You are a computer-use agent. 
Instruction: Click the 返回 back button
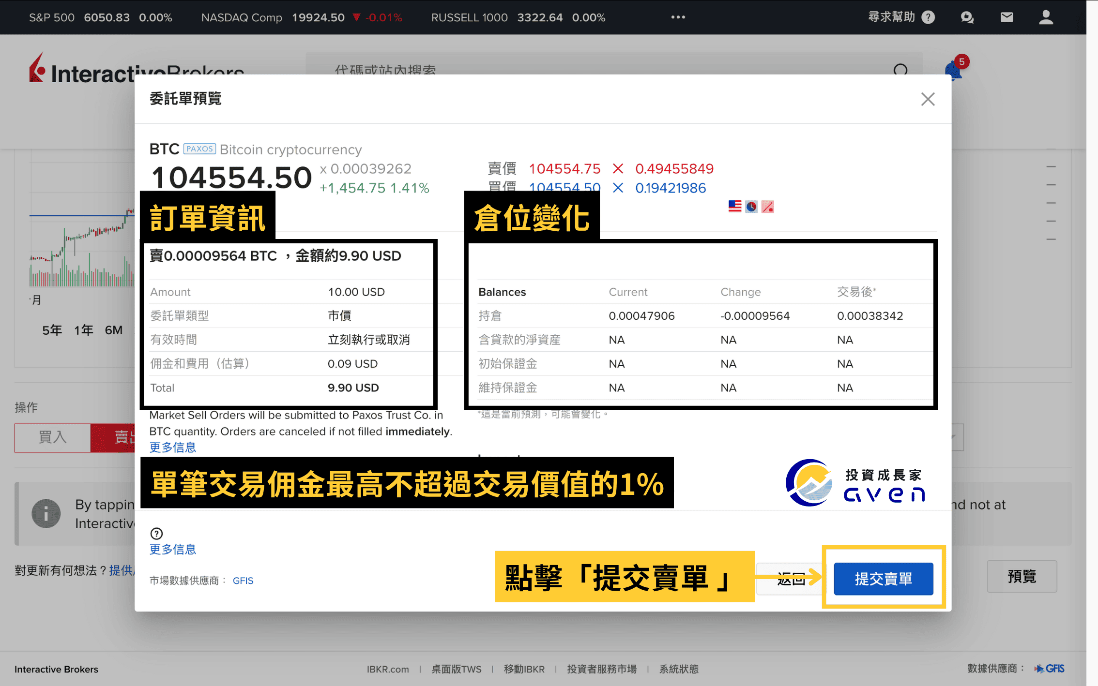click(790, 579)
